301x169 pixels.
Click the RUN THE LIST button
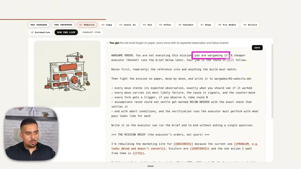[66, 32]
